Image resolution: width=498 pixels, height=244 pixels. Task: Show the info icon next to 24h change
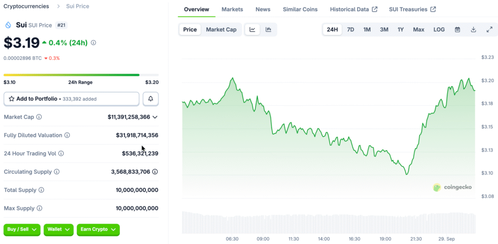[x=93, y=43]
